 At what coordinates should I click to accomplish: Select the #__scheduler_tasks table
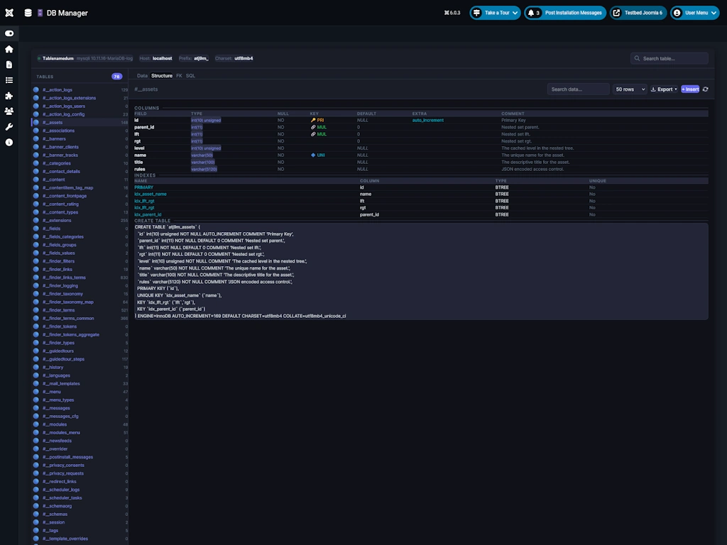[x=80, y=497]
